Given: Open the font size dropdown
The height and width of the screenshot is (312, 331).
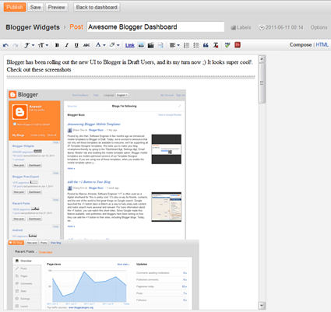Looking at the screenshot, I should coord(43,45).
